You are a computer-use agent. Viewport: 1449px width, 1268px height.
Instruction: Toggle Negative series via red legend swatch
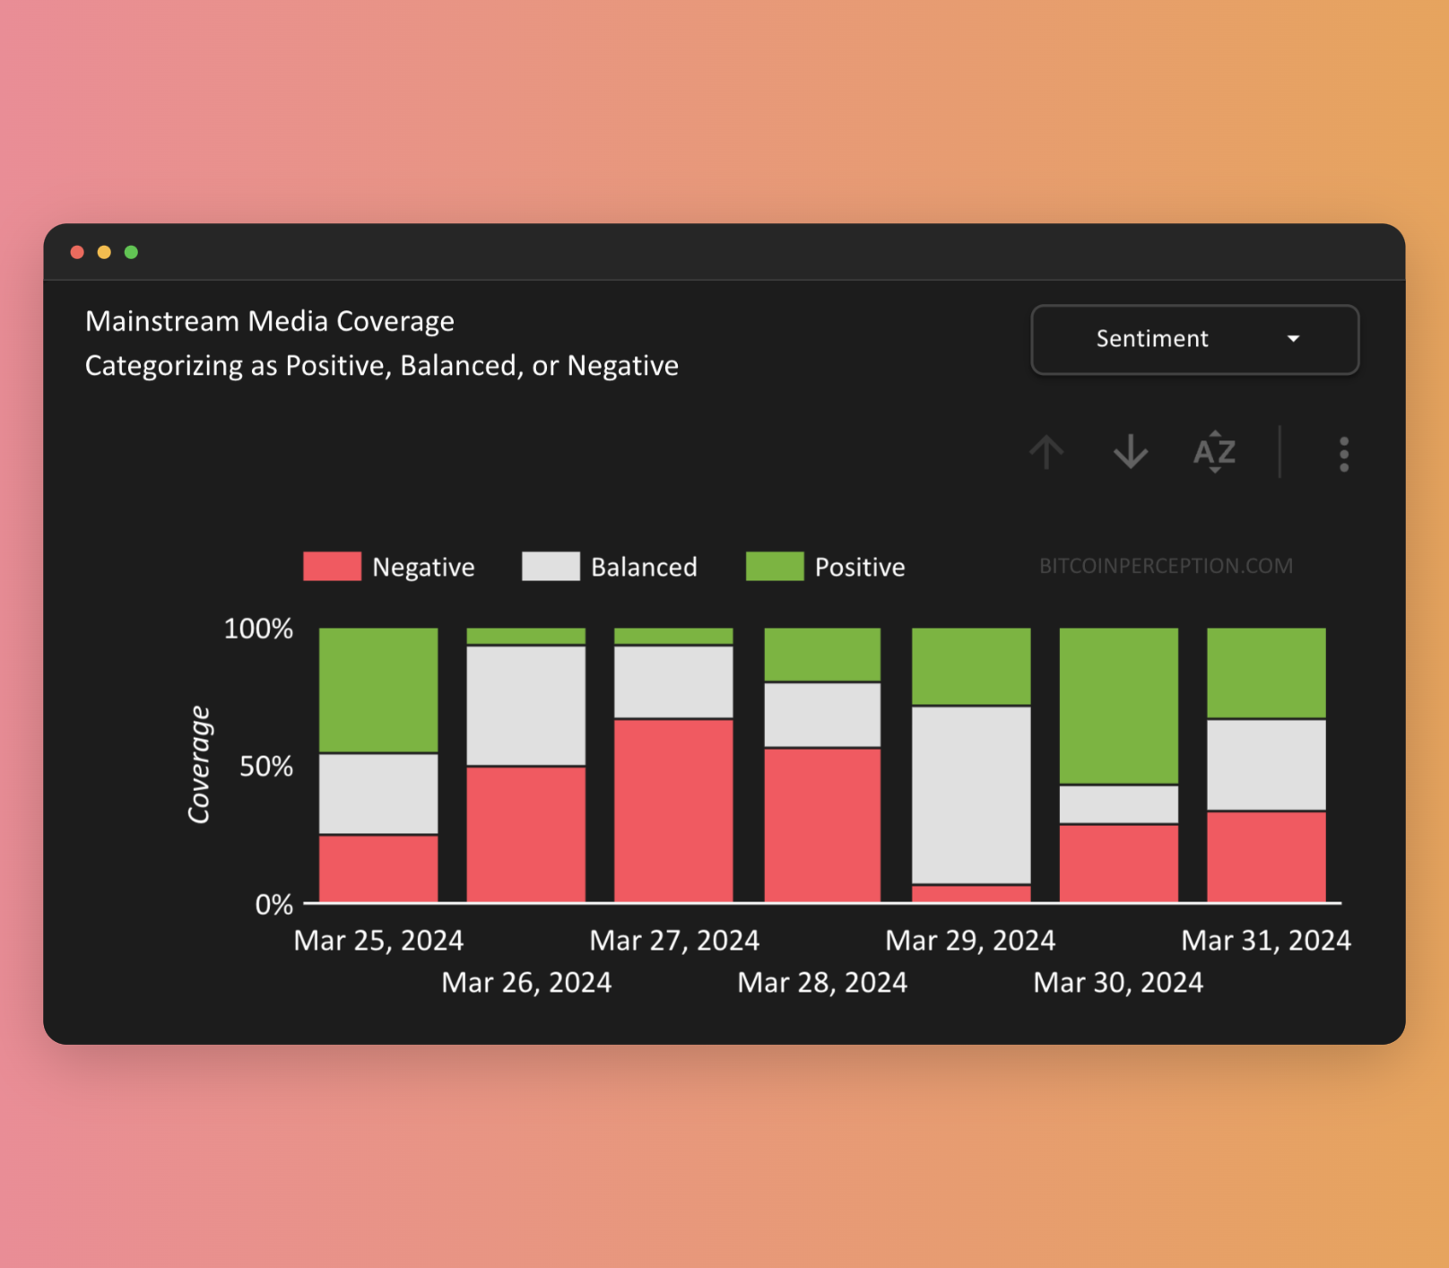click(x=332, y=567)
